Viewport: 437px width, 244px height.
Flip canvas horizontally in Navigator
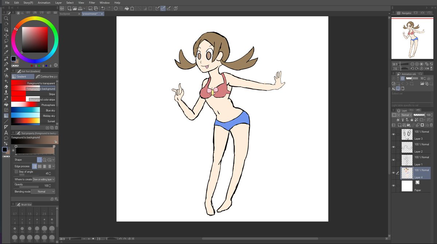[426, 68]
